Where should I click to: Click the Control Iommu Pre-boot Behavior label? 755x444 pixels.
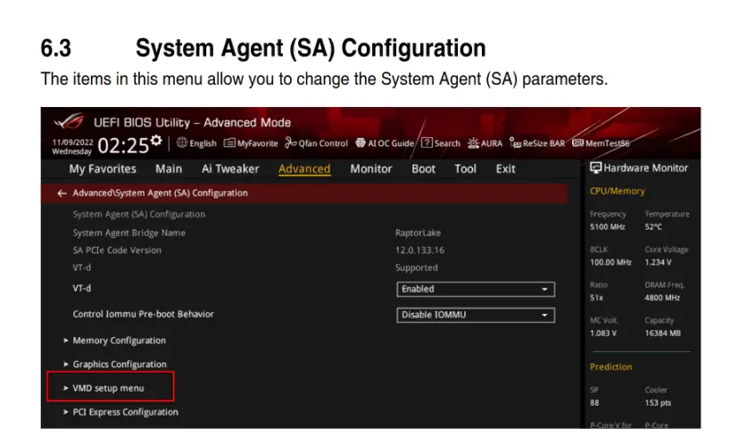pos(143,314)
